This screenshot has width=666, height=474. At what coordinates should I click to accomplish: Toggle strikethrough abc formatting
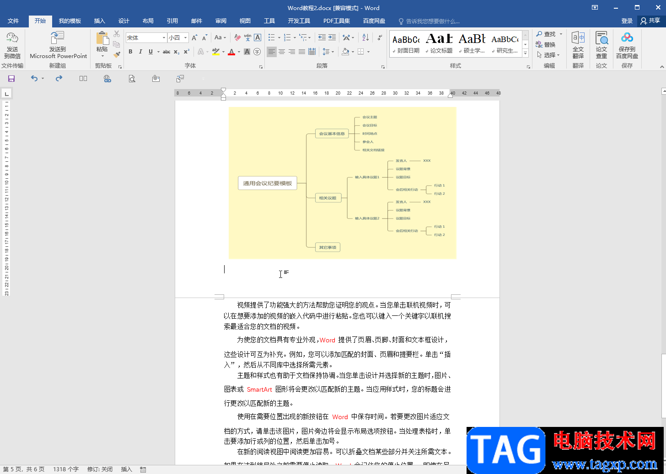[166, 52]
